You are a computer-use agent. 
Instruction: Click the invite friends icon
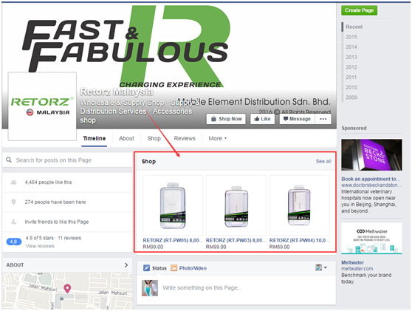coord(13,222)
